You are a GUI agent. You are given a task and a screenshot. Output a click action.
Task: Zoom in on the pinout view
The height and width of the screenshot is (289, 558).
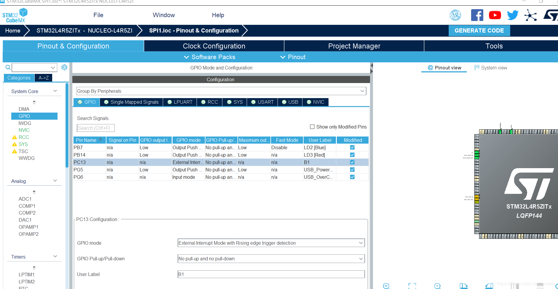click(x=386, y=286)
